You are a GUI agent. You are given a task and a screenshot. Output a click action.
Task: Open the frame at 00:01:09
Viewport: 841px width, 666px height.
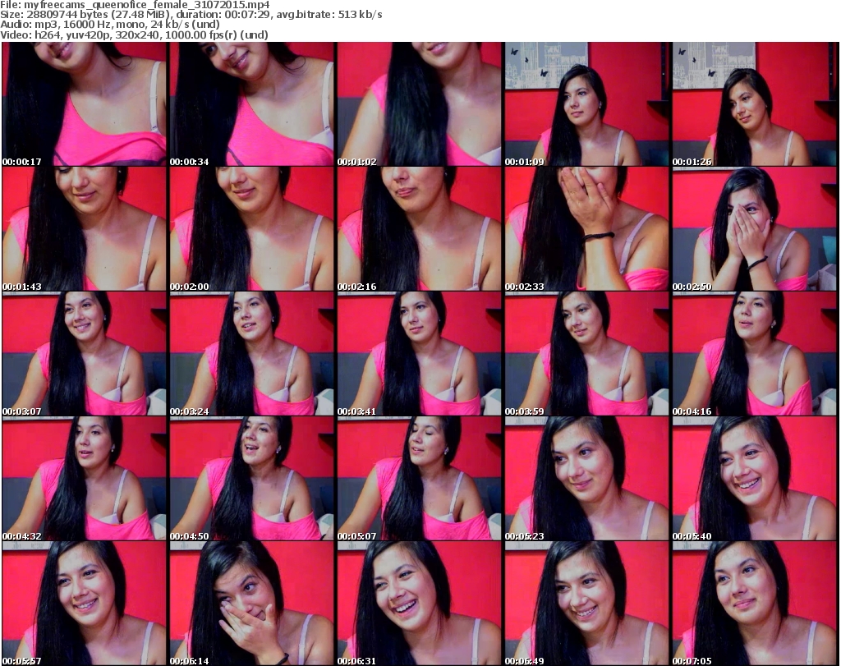pyautogui.click(x=586, y=104)
